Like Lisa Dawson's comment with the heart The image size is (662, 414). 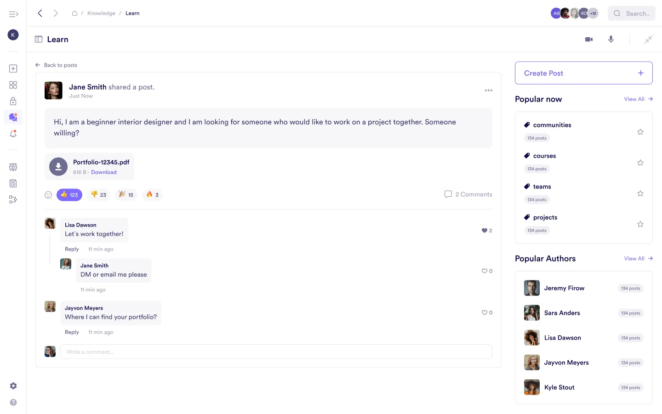click(x=484, y=230)
